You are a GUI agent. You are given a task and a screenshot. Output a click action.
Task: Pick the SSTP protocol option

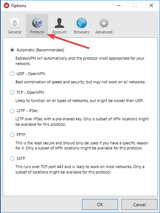point(12,158)
